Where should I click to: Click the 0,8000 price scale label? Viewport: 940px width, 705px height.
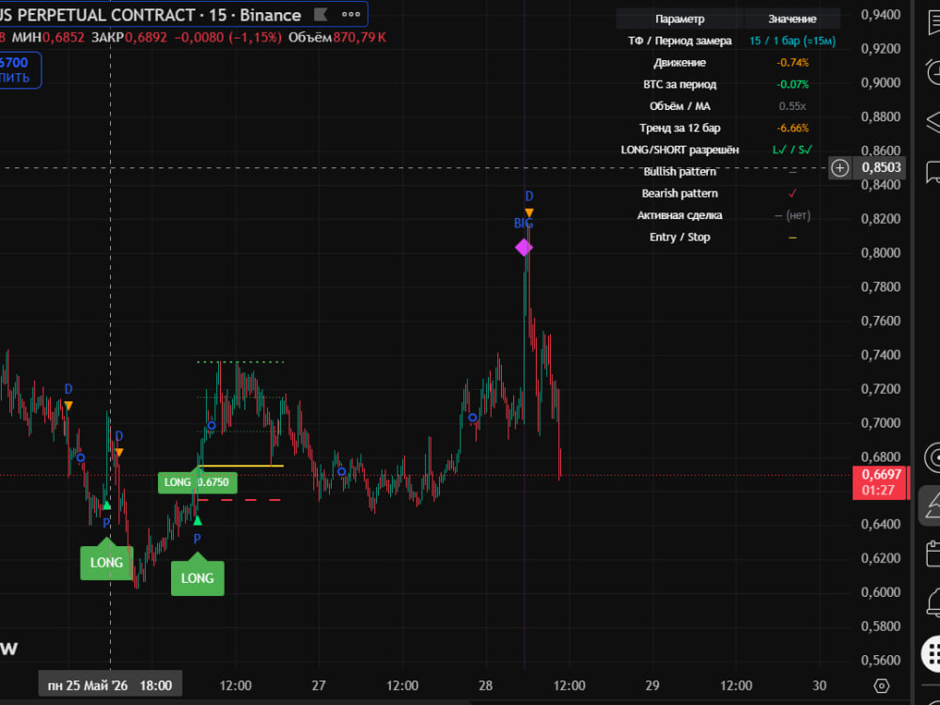point(881,252)
